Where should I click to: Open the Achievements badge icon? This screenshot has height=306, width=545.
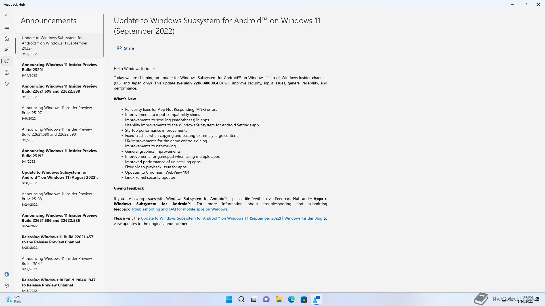[7, 84]
